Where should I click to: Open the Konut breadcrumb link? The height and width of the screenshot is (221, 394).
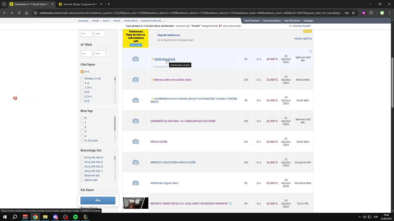(x=106, y=21)
